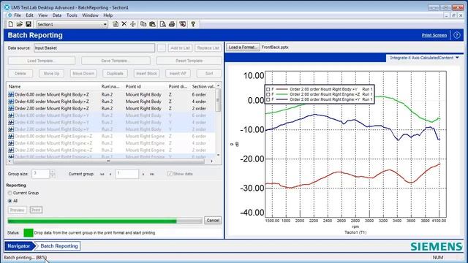
Task: Click the next group arrow
Action: (143, 174)
